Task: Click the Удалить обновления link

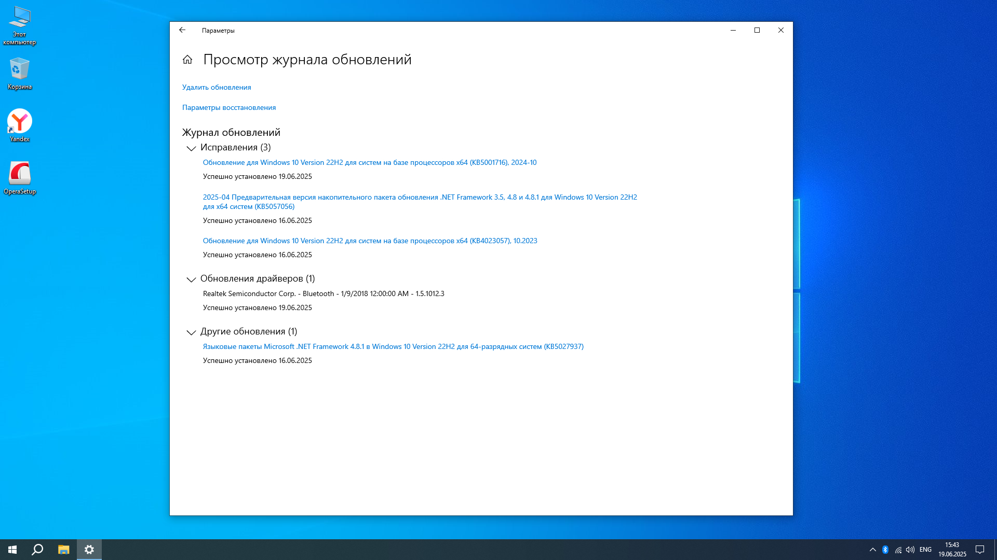Action: tap(217, 87)
